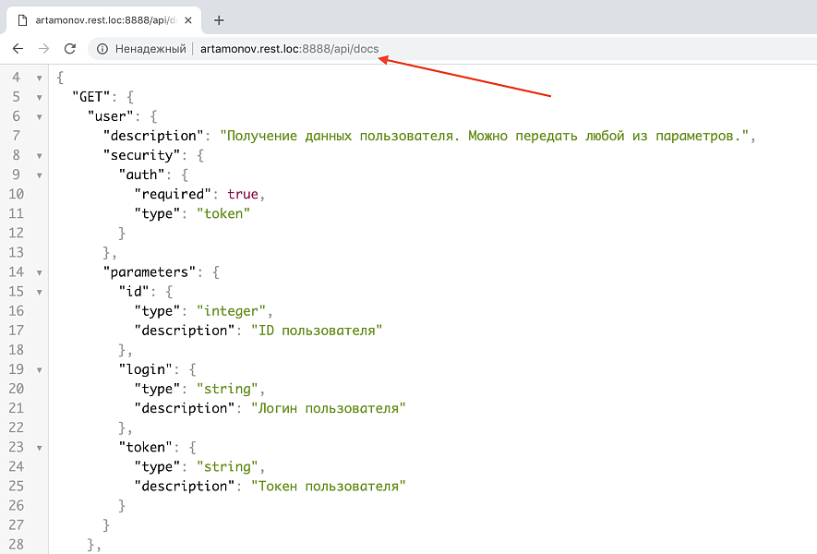Open a new tab with the plus button
Viewport: 817px width, 554px height.
(x=219, y=19)
